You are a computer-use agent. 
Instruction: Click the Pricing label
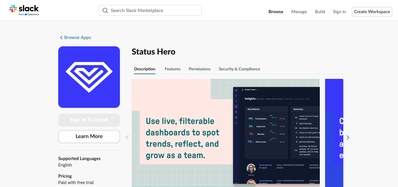pos(65,176)
